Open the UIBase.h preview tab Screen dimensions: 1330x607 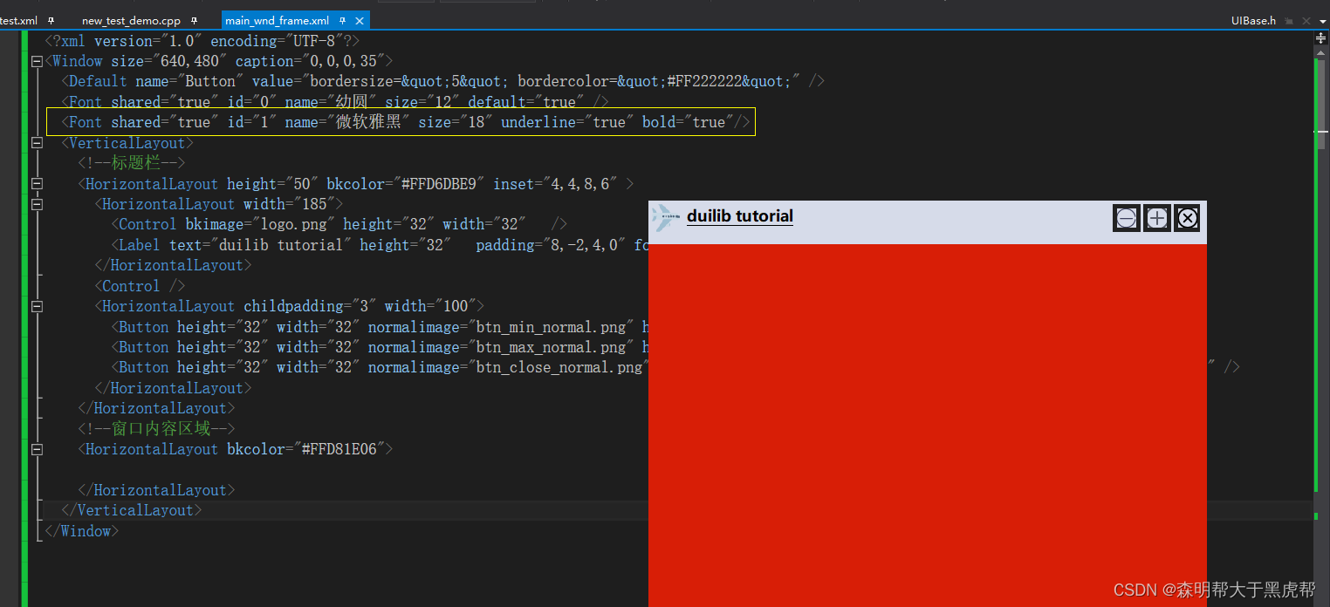tap(1254, 20)
